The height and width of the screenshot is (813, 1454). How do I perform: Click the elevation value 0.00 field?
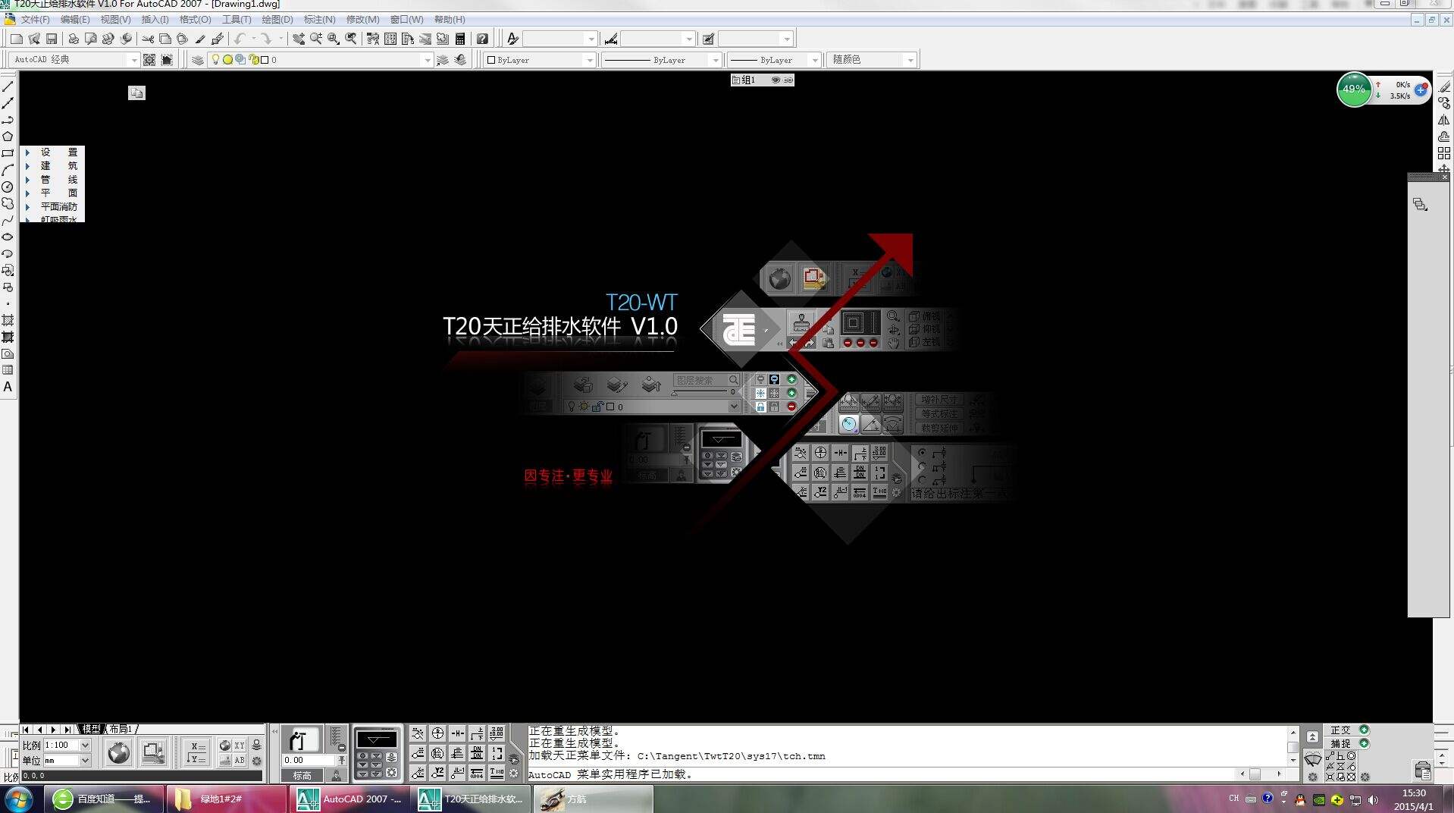(308, 760)
